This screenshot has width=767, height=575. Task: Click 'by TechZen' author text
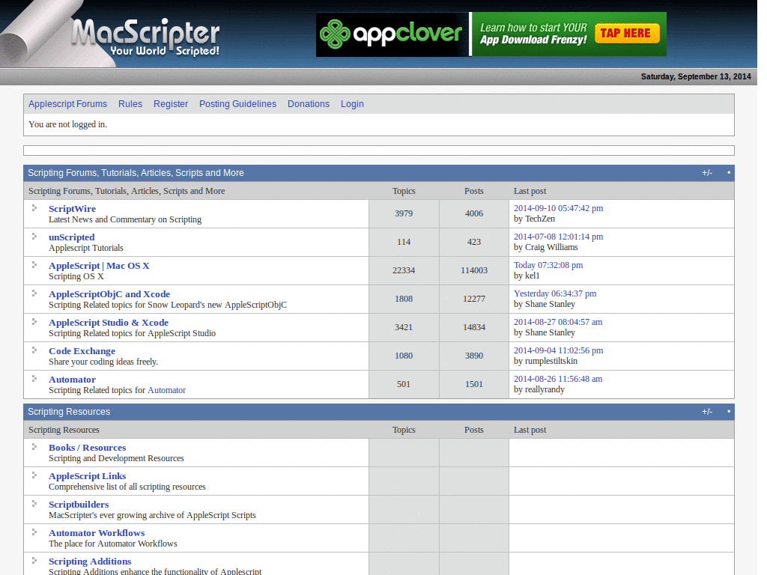[x=534, y=219]
